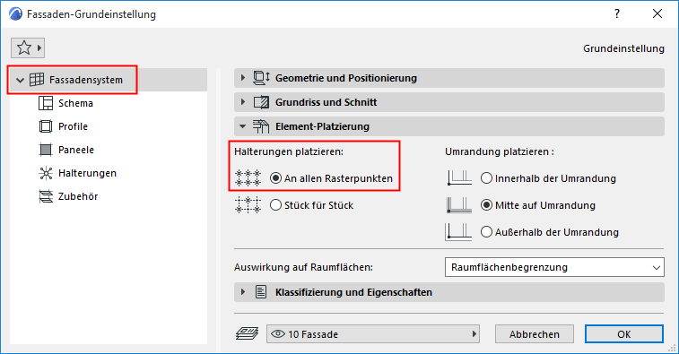Click the Abbrechen button
Screen dimensions: 679x354
(535, 334)
